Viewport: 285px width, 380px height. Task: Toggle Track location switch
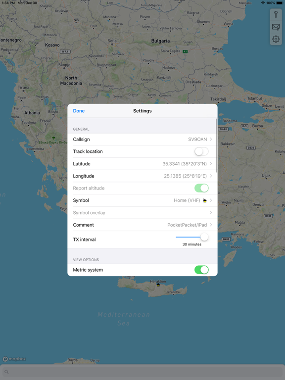coord(201,151)
